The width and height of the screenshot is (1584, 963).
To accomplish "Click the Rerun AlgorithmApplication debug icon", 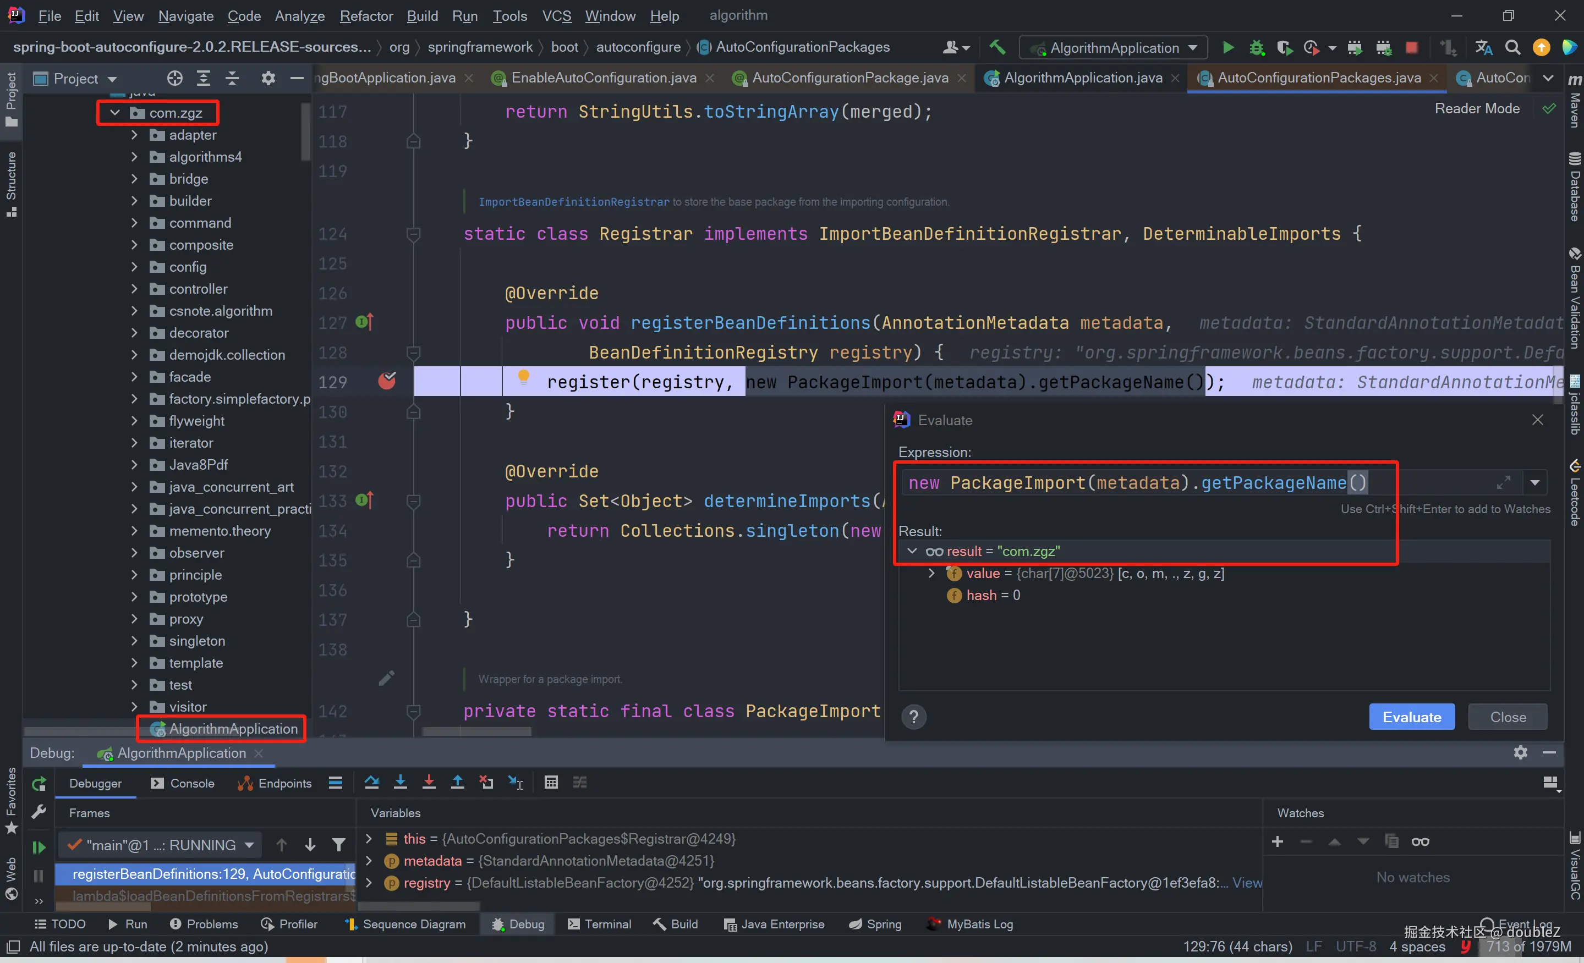I will [39, 783].
